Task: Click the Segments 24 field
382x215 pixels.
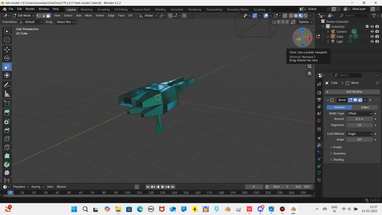Action: [x=360, y=125]
